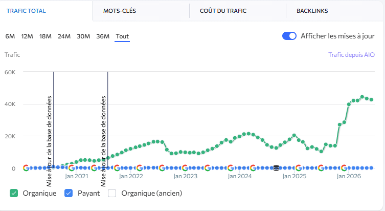This screenshot has width=385, height=211.
Task: Open the COÛT DU TRAFIC tab
Action: [223, 11]
